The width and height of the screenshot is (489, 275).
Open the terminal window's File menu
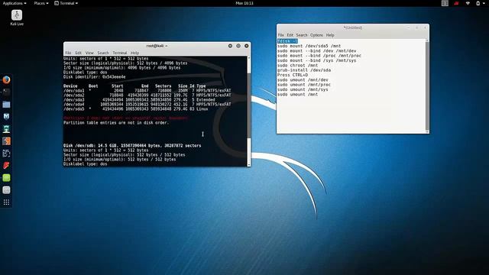(x=68, y=53)
